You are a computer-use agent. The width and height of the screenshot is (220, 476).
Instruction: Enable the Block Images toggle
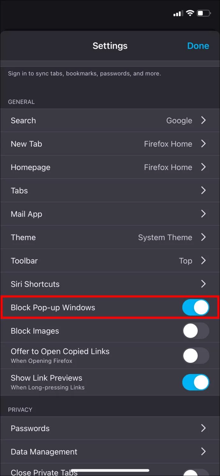(196, 331)
